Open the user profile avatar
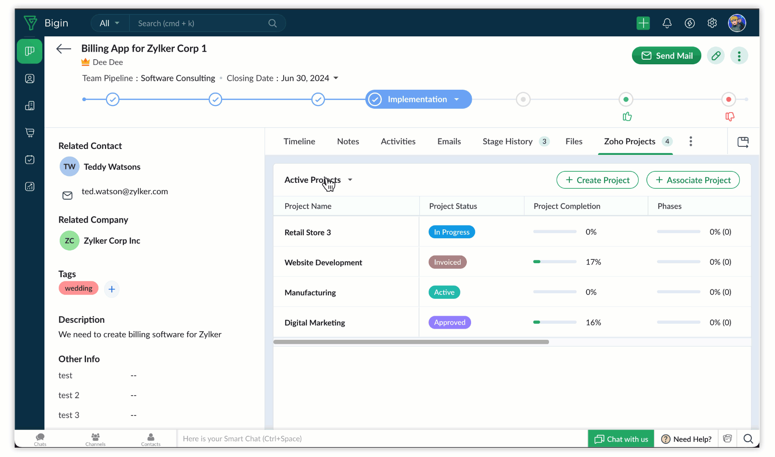Viewport: 775px width, 457px height. 736,23
